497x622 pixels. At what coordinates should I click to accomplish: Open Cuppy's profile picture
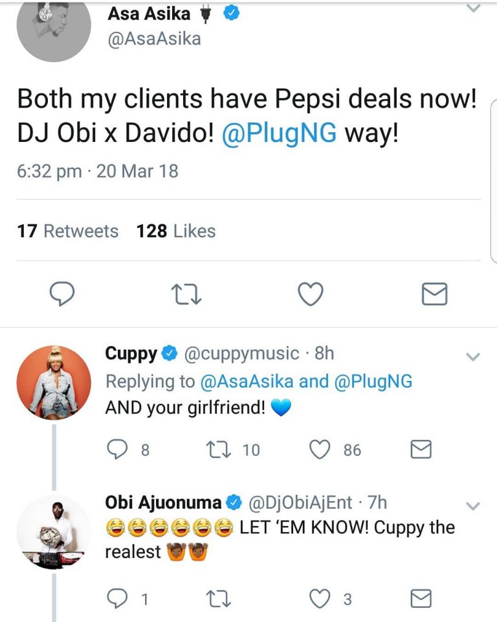point(53,382)
